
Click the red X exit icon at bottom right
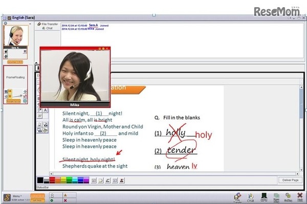click(x=300, y=197)
